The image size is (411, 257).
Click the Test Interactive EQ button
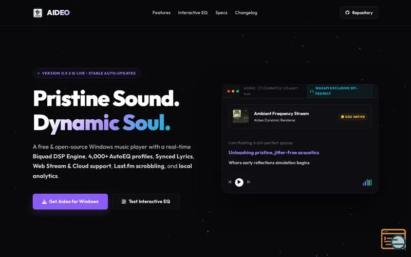coord(146,201)
